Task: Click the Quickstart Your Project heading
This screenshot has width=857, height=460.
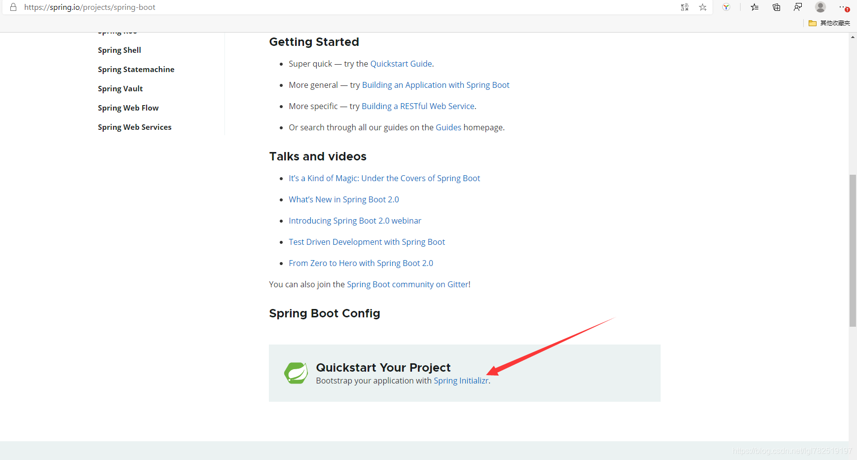Action: coord(383,368)
